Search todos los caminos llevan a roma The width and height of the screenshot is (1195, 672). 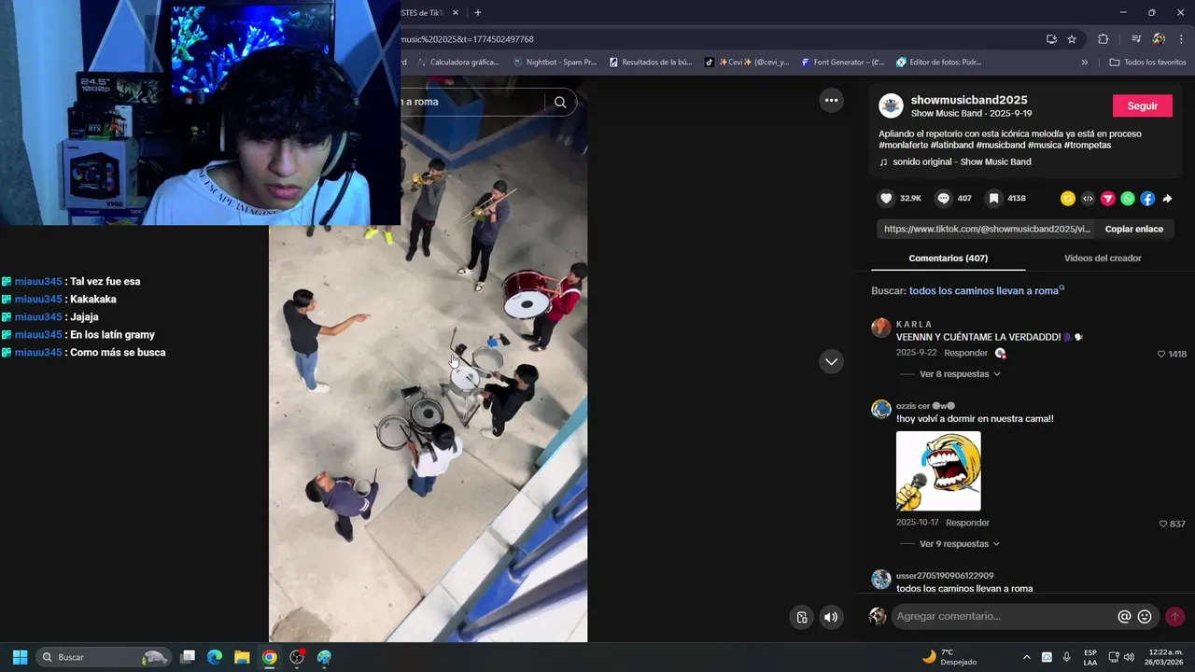(984, 291)
